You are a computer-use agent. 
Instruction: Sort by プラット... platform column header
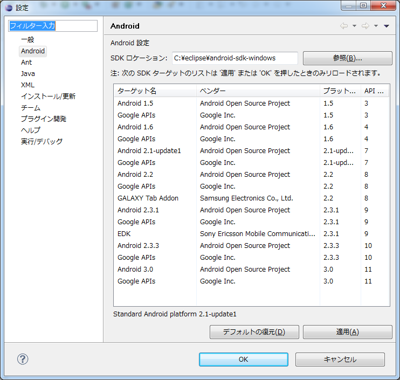340,91
